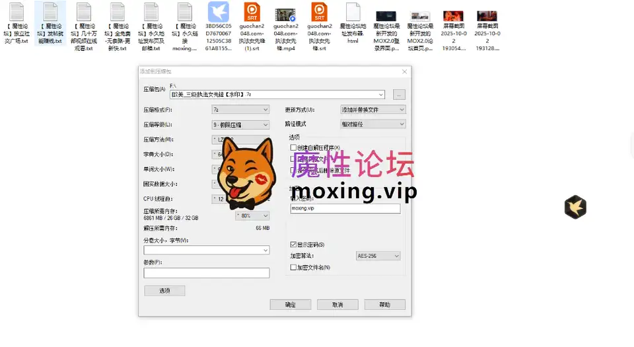This screenshot has height=347, width=634.
Task: Select the highlighted 发帖就能赚钱.txt file icon
Action: coord(50,12)
